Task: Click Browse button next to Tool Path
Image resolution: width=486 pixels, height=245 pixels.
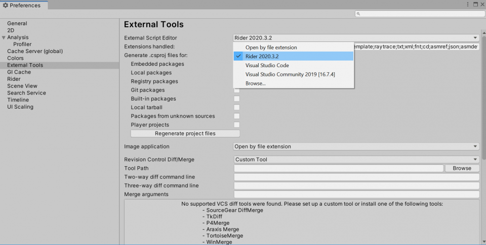Action: tap(462, 168)
